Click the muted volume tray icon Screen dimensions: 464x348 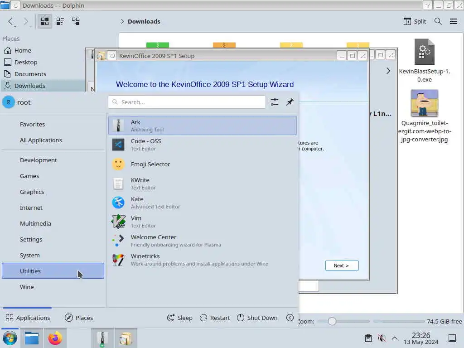(382, 338)
